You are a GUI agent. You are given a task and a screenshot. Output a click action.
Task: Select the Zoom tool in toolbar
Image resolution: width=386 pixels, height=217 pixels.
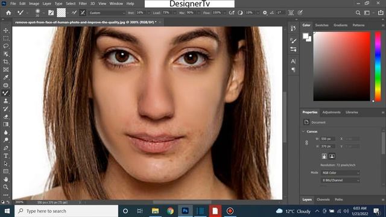(x=5, y=187)
